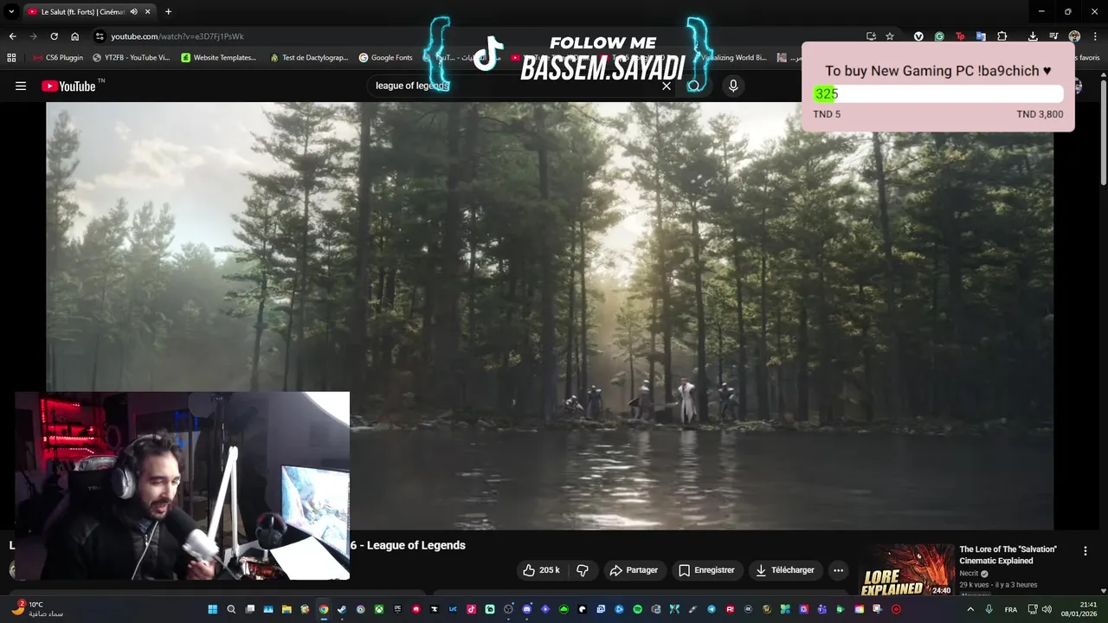
Task: Clear the YouTube search box text
Action: coord(667,86)
